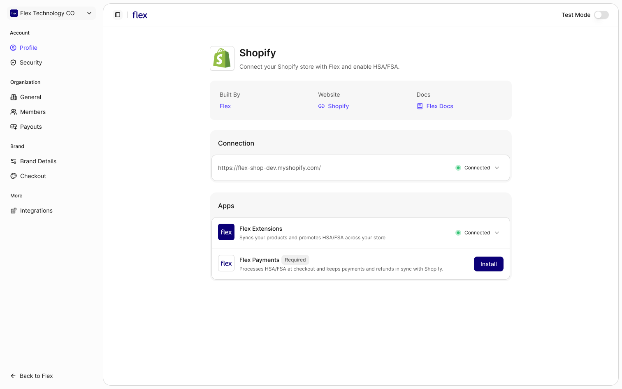Click the Brand Details sliders icon
The width and height of the screenshot is (622, 389).
click(14, 161)
